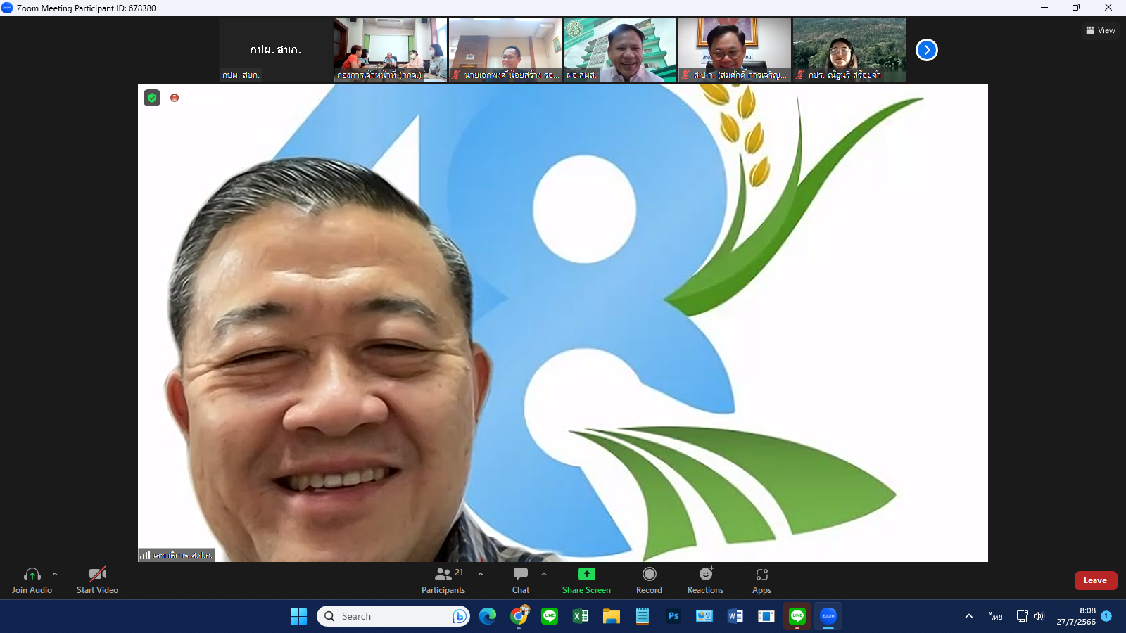Click the Zoom taskbar icon
The image size is (1126, 633).
tap(828, 616)
